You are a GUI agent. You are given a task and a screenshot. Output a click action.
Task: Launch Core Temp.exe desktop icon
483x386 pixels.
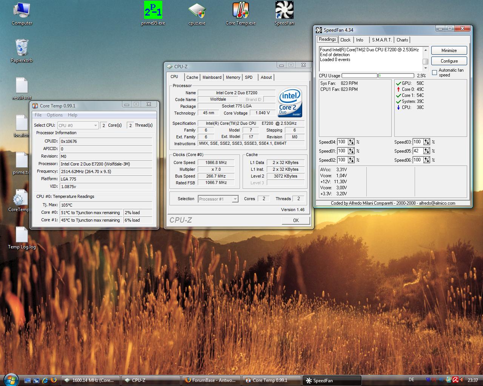241,14
